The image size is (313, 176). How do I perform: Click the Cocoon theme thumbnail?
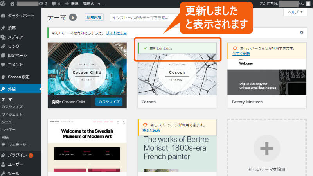[x=177, y=74]
